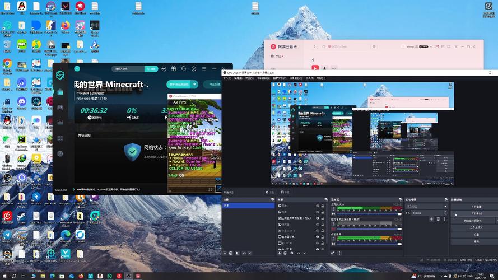This screenshot has width=498, height=280.
Task: Open three-dot menu at mixer panel bottom
Action: pos(339,253)
